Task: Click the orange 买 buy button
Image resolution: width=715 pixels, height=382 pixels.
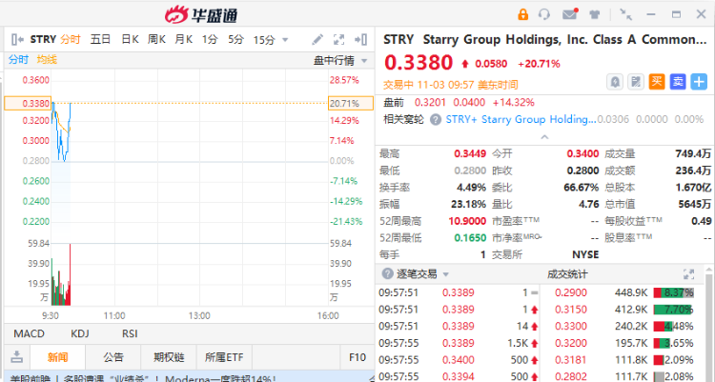Action: [657, 82]
